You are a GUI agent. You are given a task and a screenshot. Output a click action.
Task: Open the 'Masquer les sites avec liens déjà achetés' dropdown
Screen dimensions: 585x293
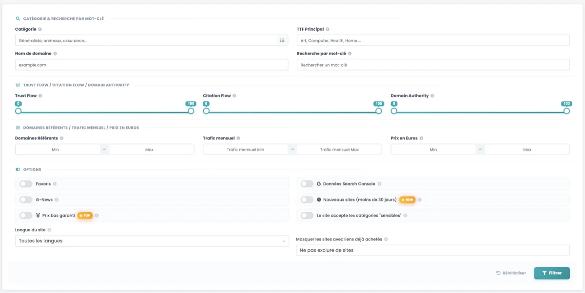pos(433,250)
